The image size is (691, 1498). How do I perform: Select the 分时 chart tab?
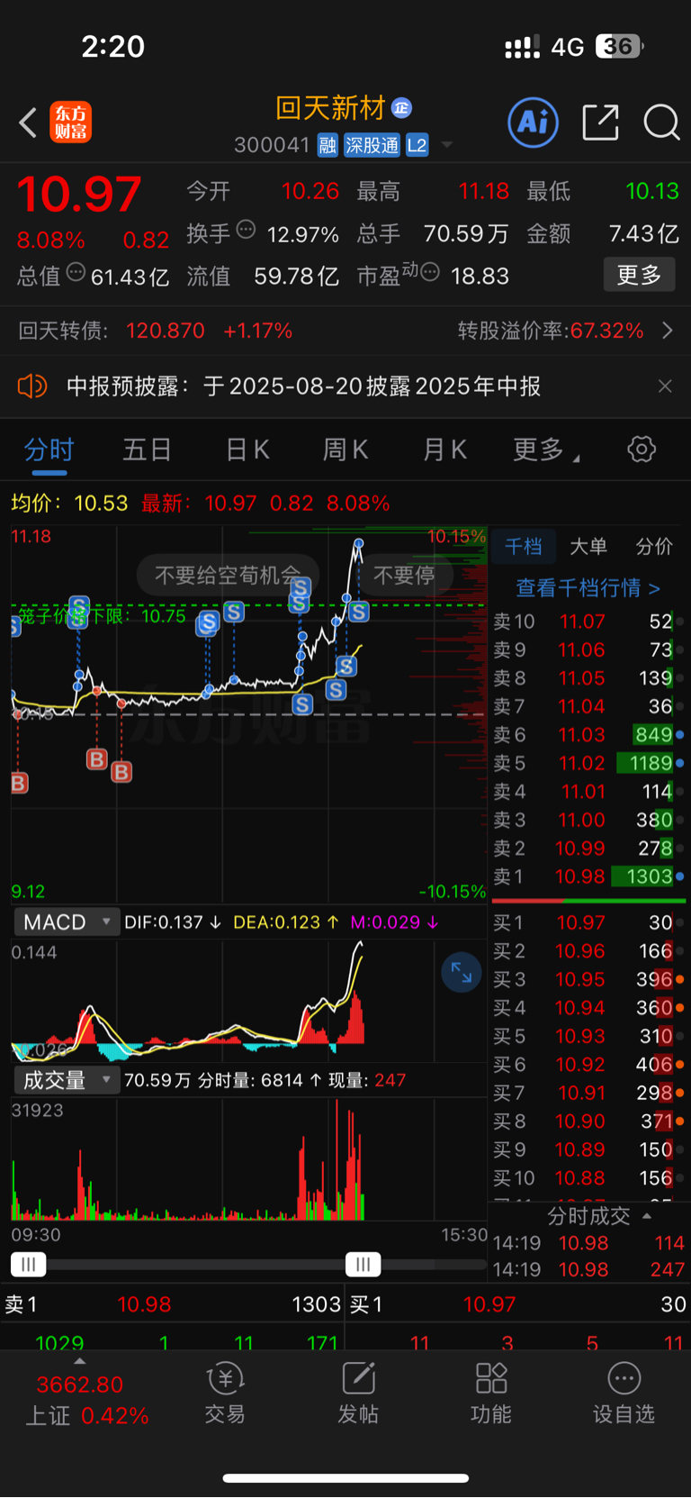point(49,449)
